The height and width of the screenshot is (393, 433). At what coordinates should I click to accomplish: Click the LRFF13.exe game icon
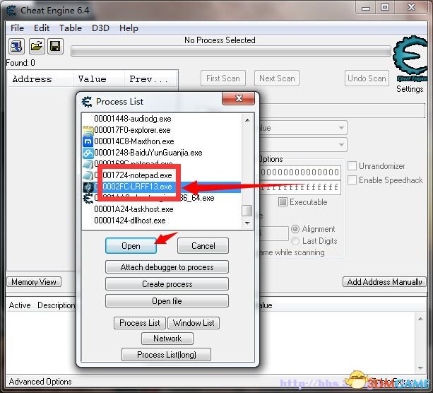click(x=88, y=187)
